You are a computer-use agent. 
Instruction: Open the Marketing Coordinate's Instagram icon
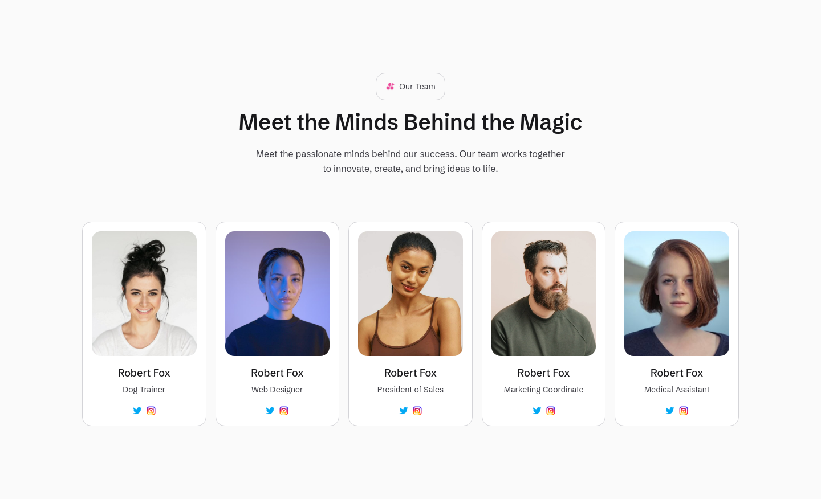pyautogui.click(x=551, y=411)
